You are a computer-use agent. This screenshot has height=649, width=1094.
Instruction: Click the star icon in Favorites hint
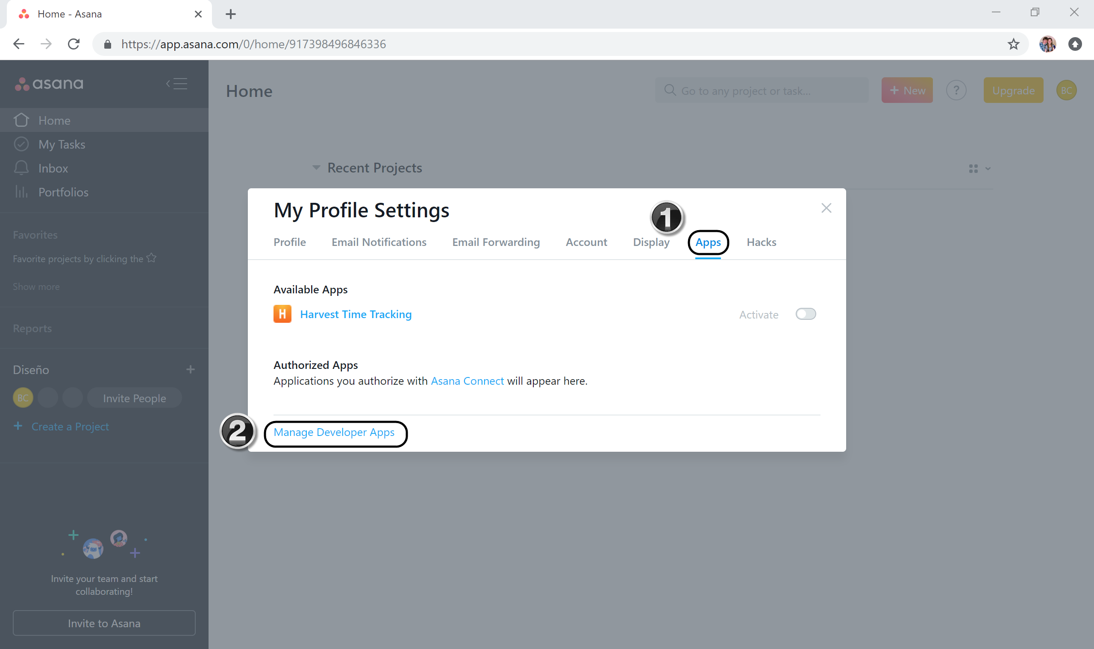tap(151, 258)
